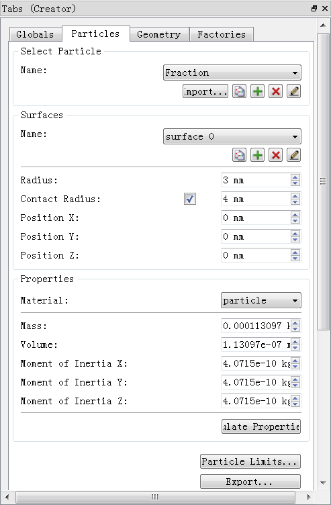Switch to the Globals tab

pos(35,34)
